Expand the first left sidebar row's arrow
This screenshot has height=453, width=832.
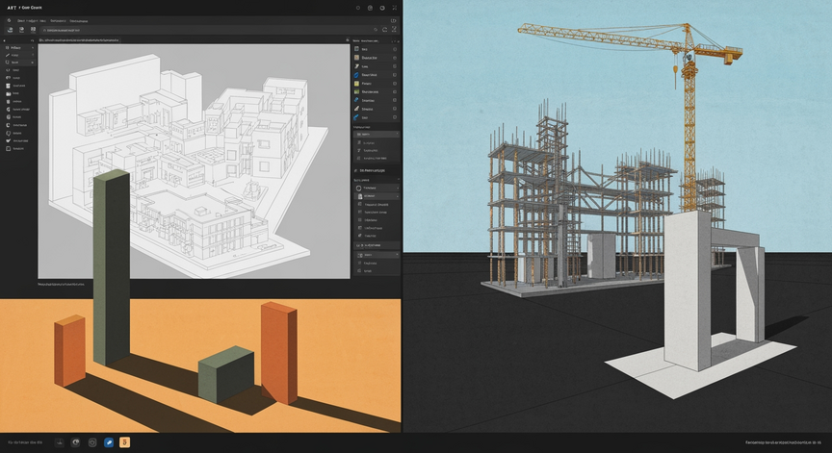point(33,48)
